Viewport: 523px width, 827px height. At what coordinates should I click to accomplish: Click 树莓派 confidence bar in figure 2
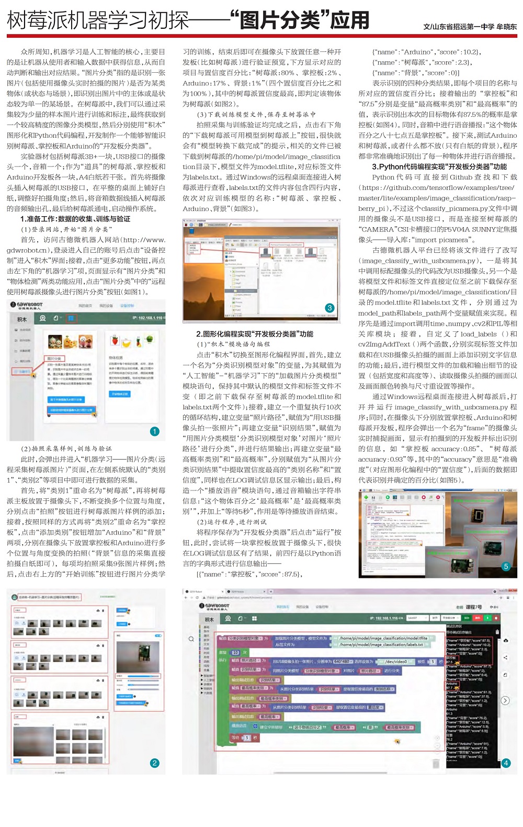point(143,676)
